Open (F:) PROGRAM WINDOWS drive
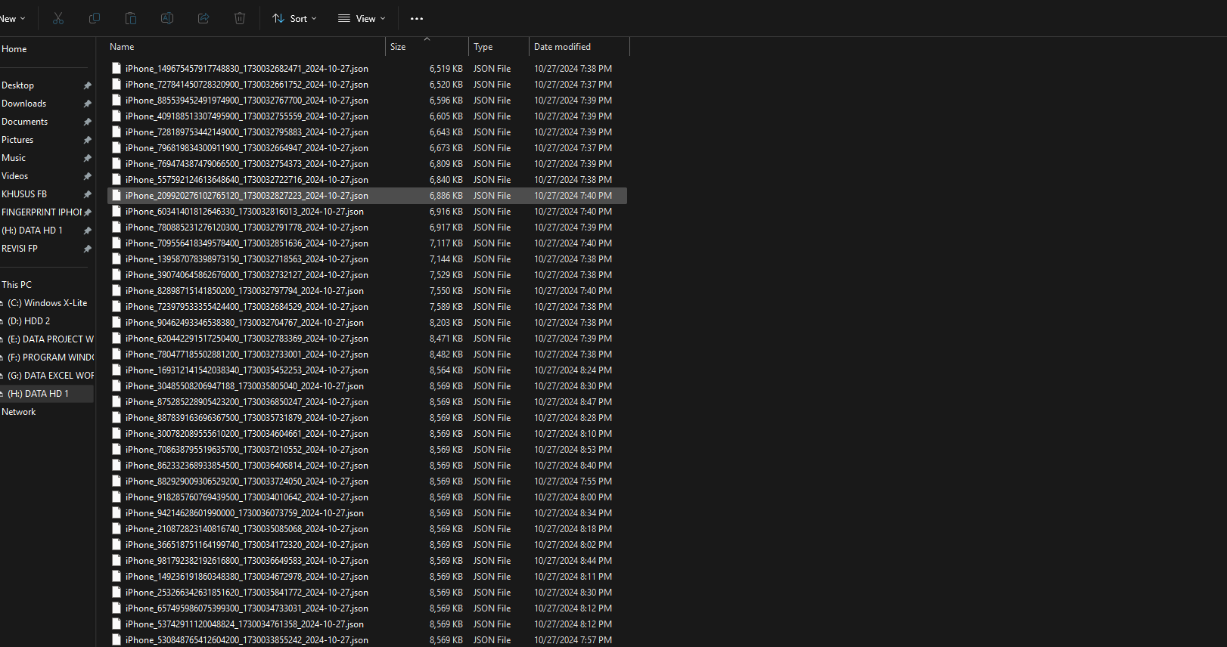1227x647 pixels. 50,358
